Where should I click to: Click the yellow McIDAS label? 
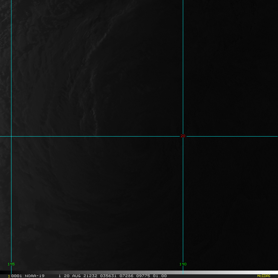(263, 276)
